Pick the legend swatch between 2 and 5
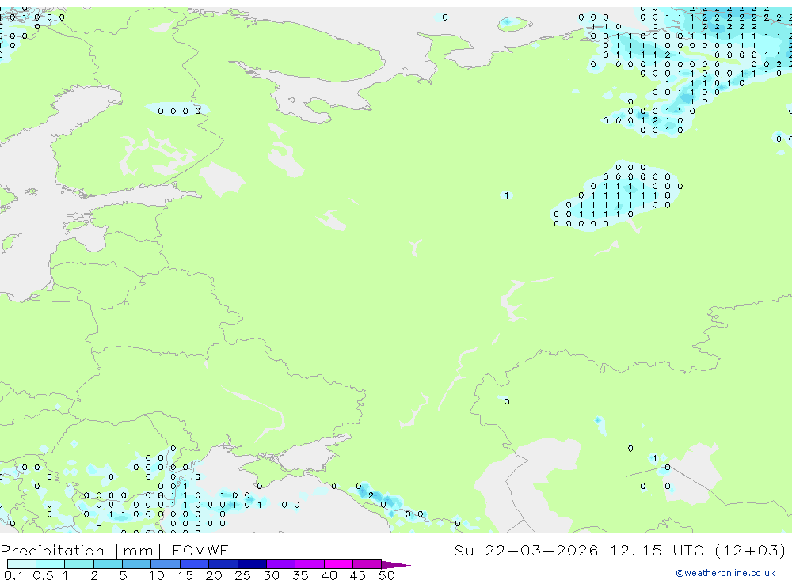This screenshot has width=792, height=580. (108, 564)
